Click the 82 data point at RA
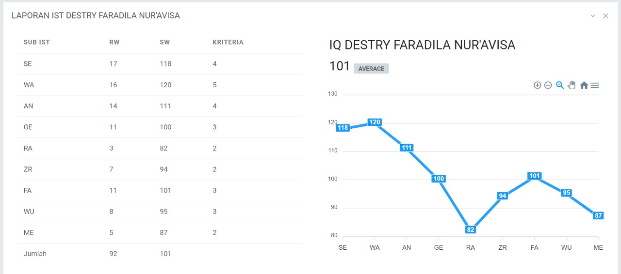This screenshot has height=274, width=621. point(470,229)
